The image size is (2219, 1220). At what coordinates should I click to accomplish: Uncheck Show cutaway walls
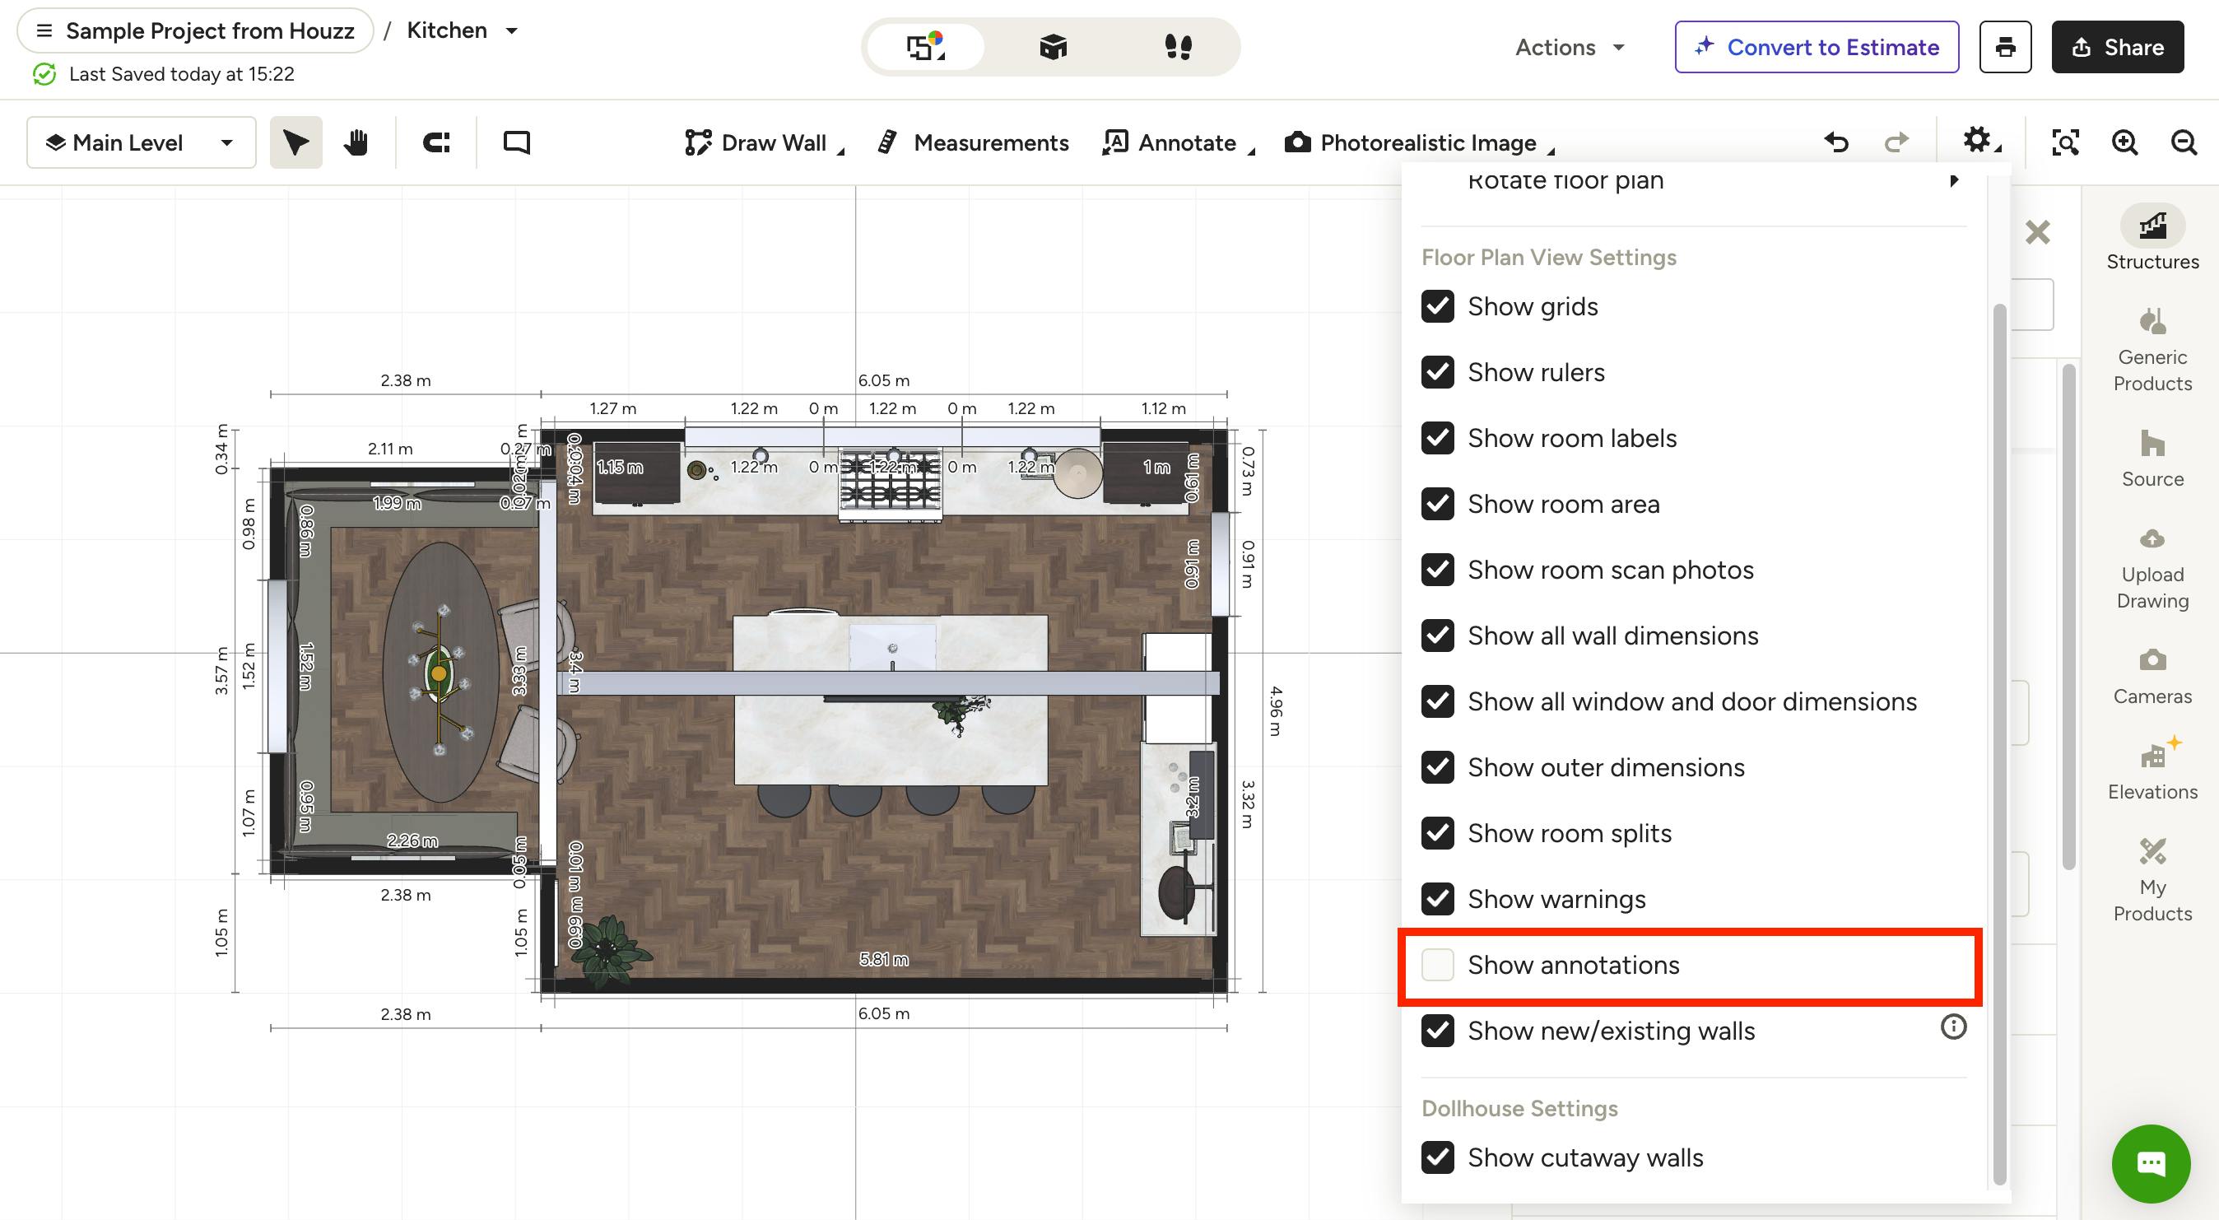1438,1157
